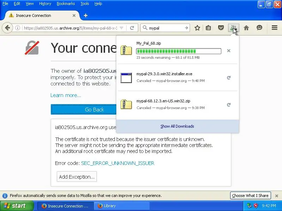Open the Edit menu
The width and height of the screenshot is (282, 211).
coord(17,4)
